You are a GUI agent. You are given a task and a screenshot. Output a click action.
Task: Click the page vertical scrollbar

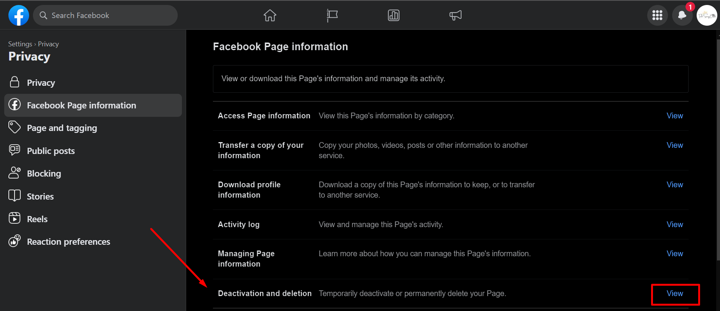pyautogui.click(x=718, y=149)
